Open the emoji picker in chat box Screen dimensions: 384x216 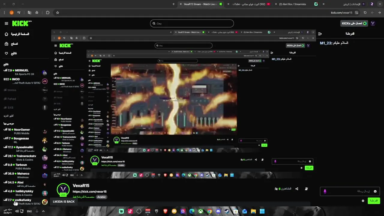(x=375, y=191)
